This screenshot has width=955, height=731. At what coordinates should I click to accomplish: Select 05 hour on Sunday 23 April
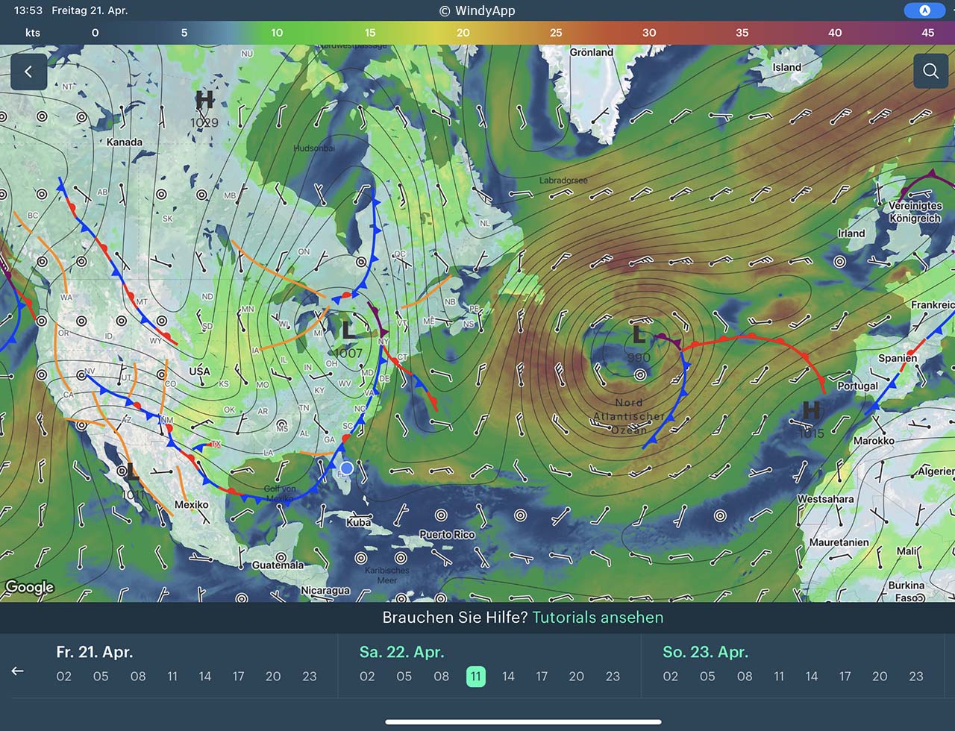707,677
